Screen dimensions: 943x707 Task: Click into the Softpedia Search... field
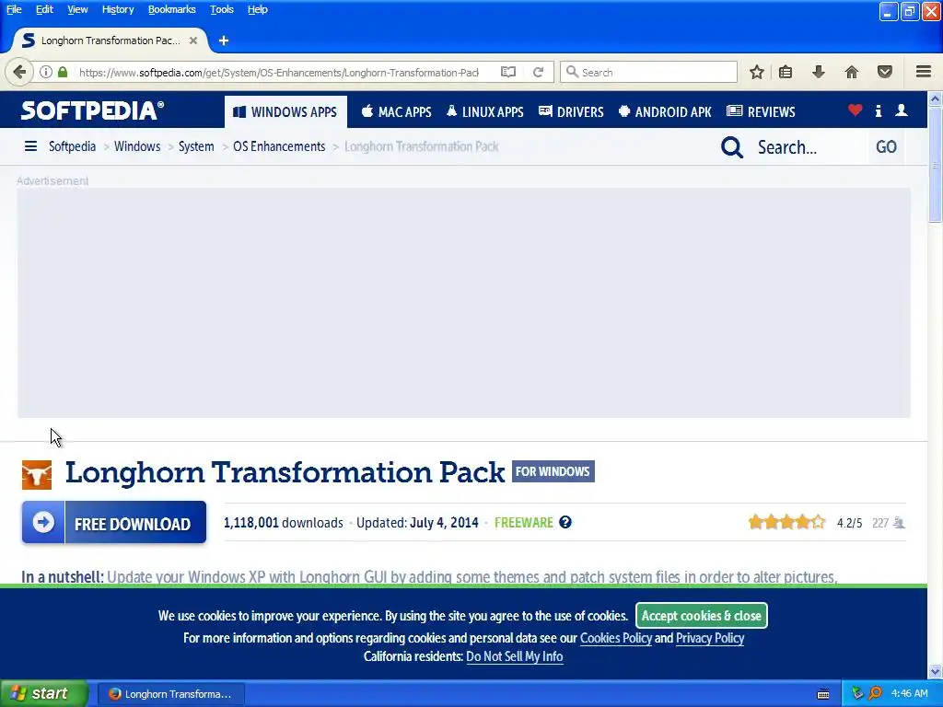809,147
